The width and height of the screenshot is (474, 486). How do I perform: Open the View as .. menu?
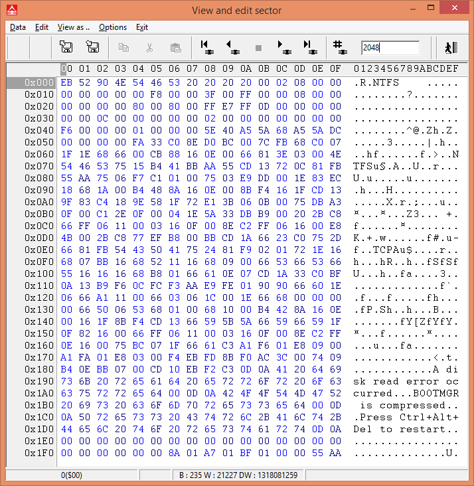pos(74,27)
